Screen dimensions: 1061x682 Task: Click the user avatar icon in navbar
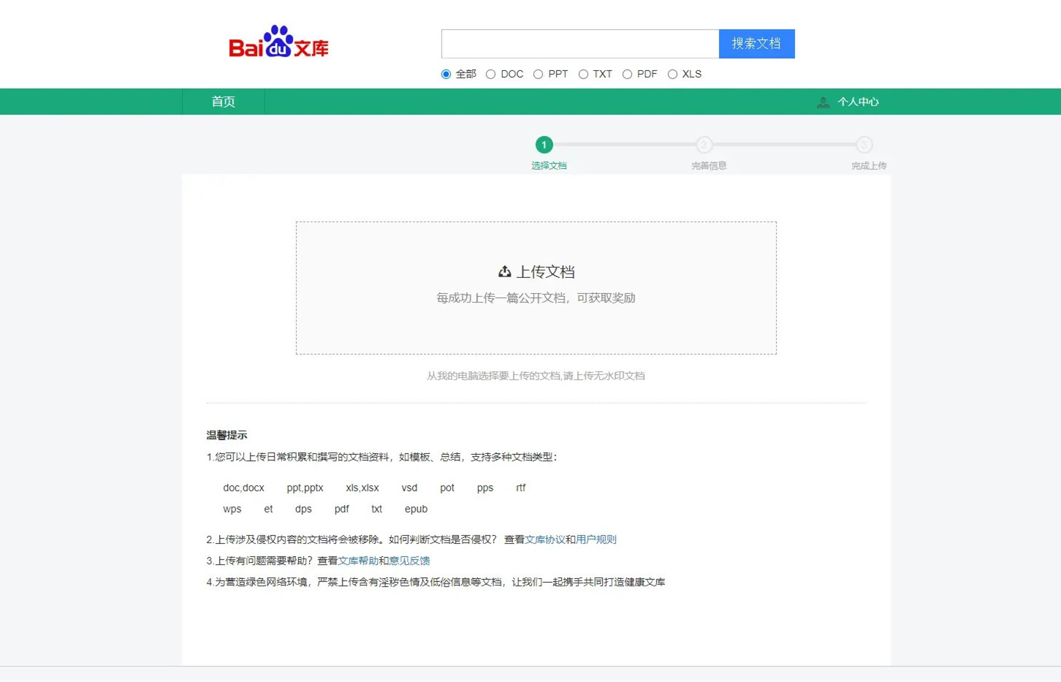(824, 102)
